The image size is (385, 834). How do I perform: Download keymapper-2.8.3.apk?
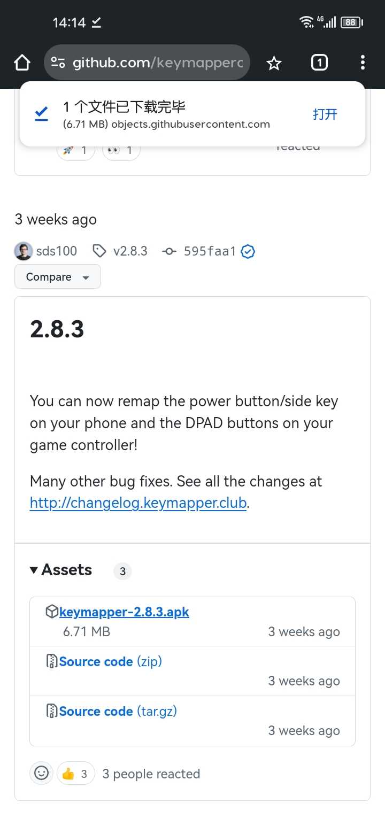[x=124, y=612]
